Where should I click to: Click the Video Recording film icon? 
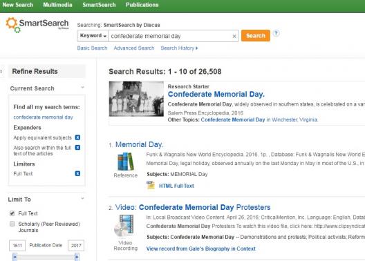click(124, 226)
